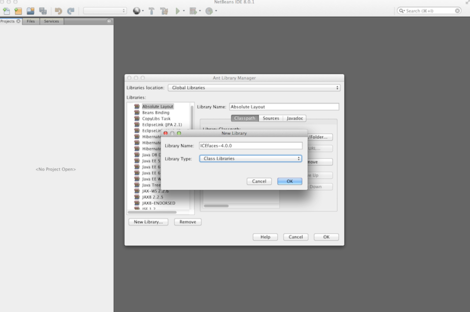Click the New File toolbar icon
Screen dimensions: 470x312
(x=7, y=11)
